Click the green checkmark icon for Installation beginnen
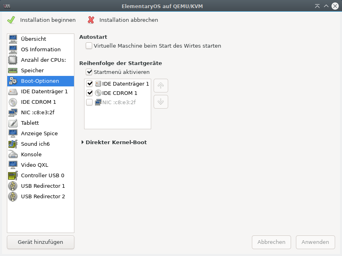 pyautogui.click(x=11, y=20)
